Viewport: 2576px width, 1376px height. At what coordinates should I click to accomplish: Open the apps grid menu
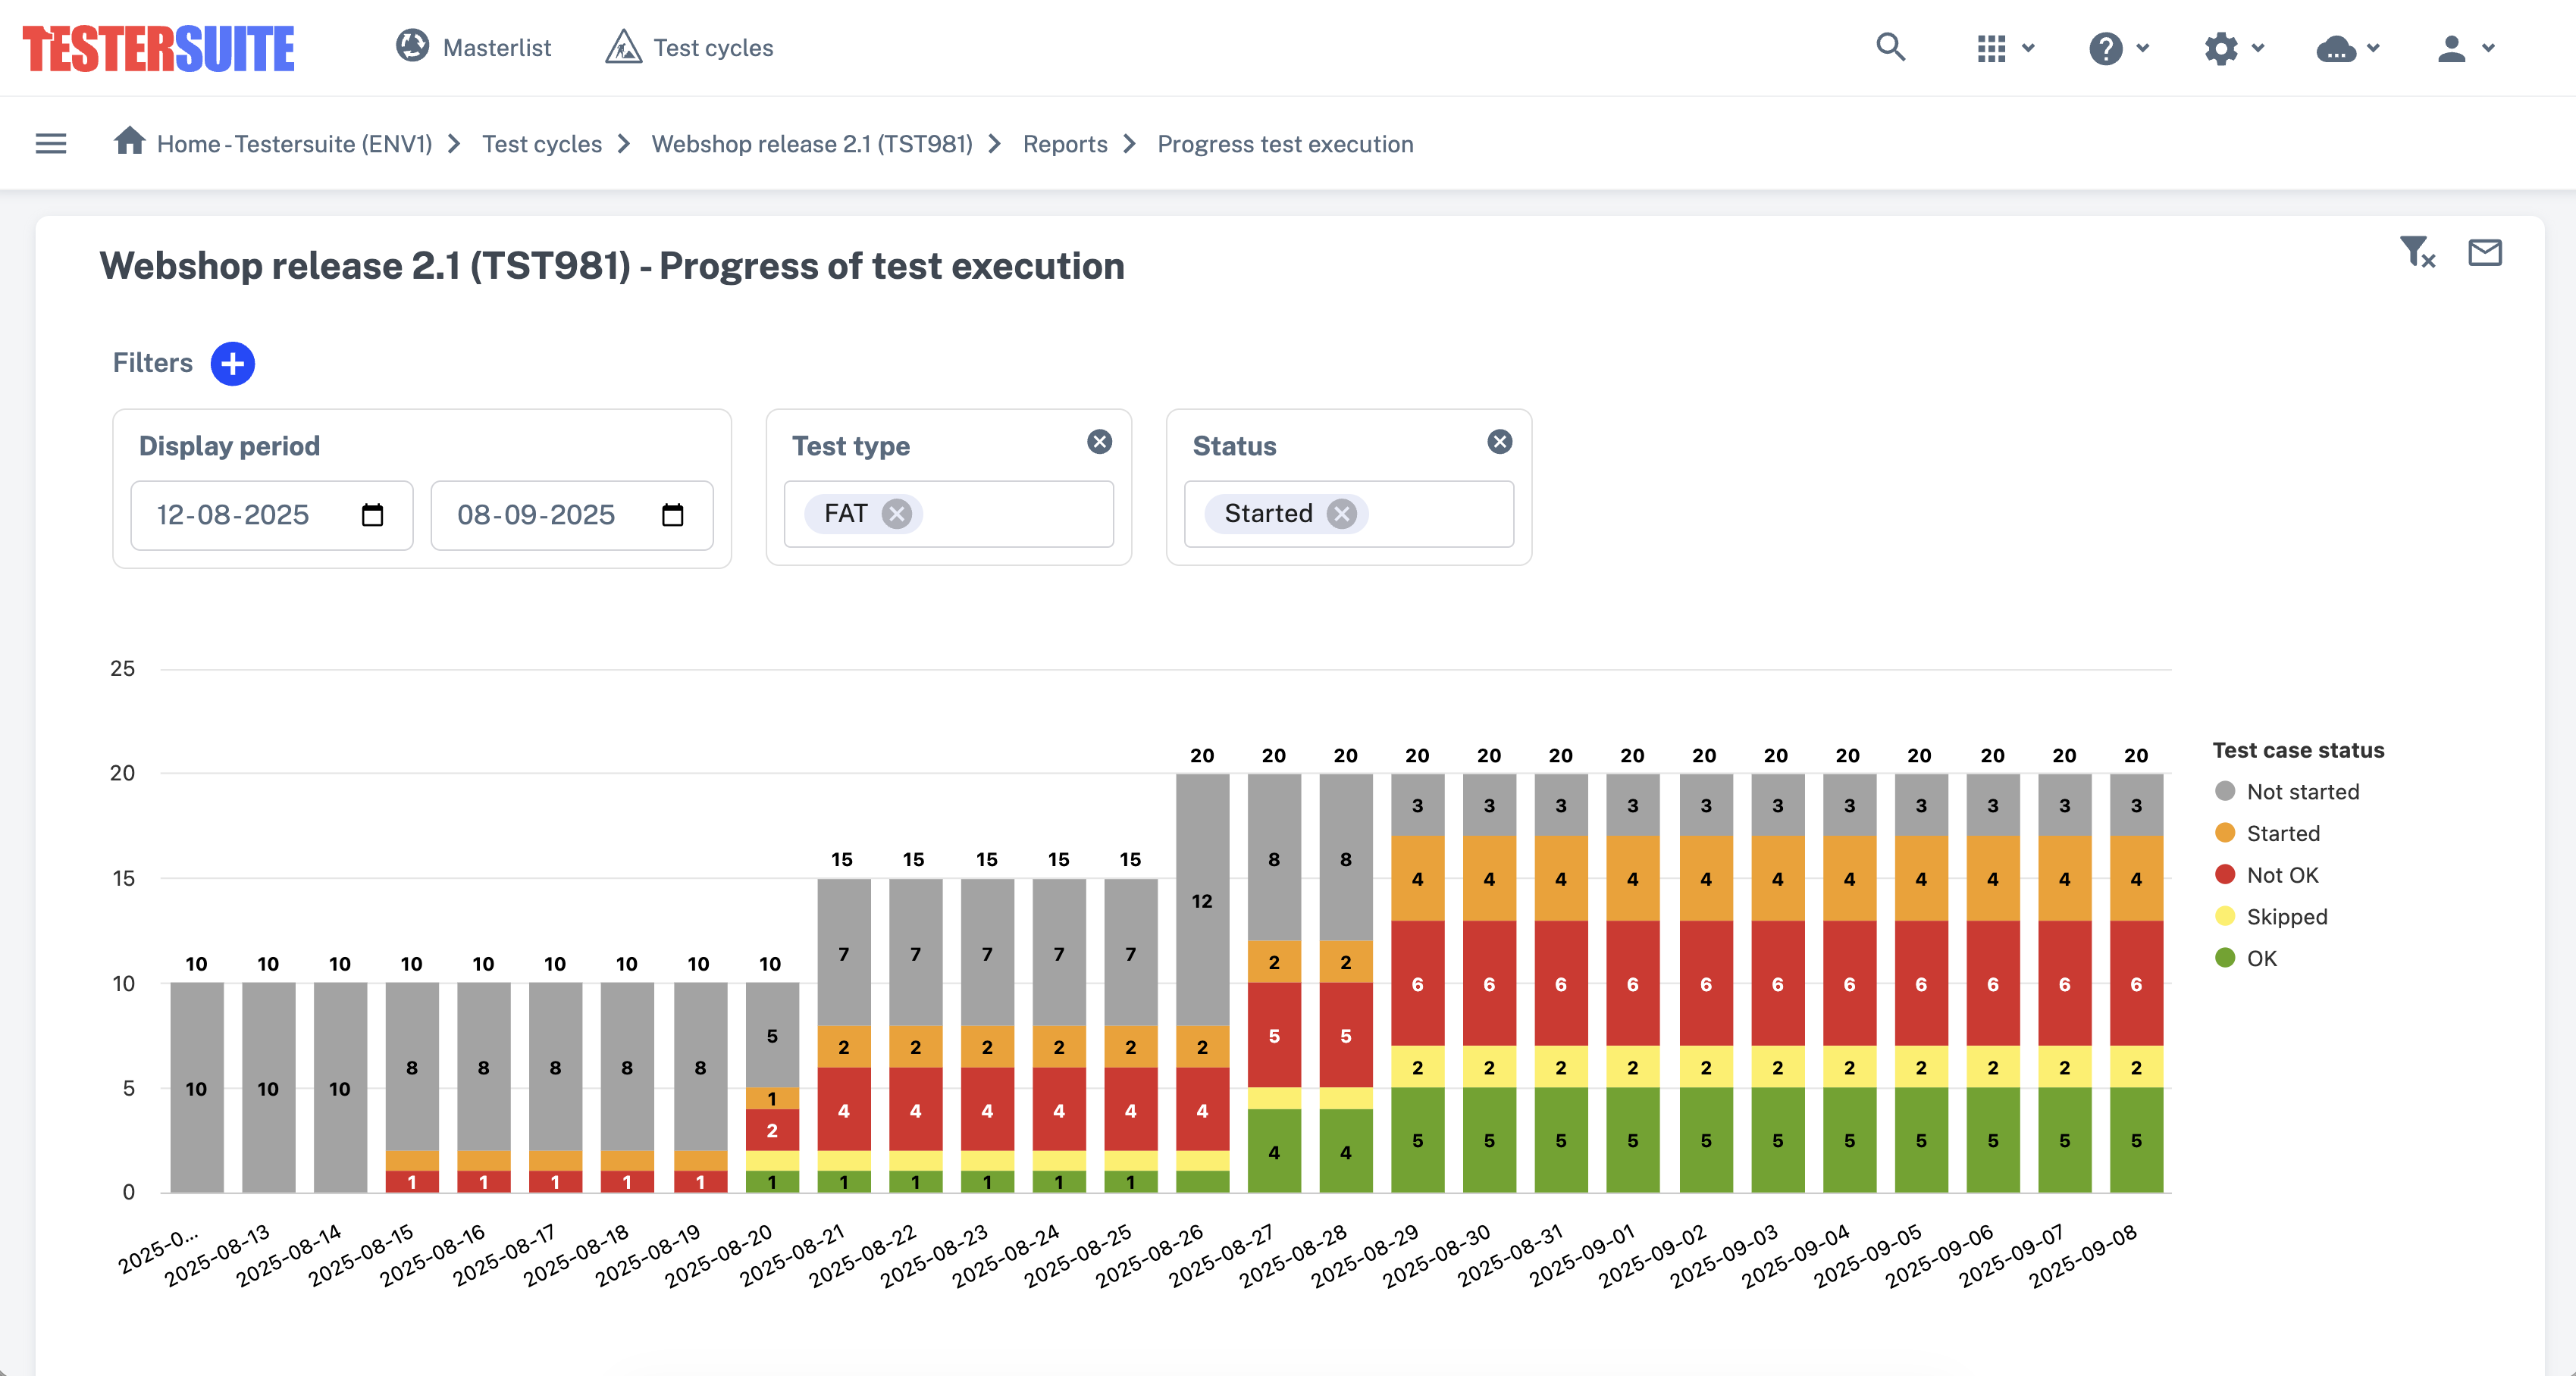coord(1991,48)
